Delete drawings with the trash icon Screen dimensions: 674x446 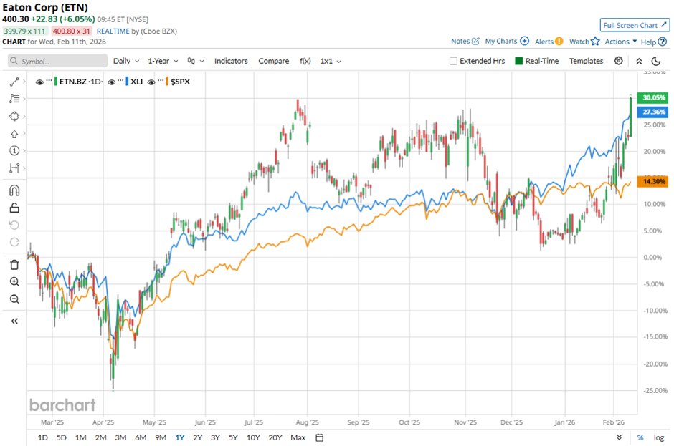coord(14,264)
